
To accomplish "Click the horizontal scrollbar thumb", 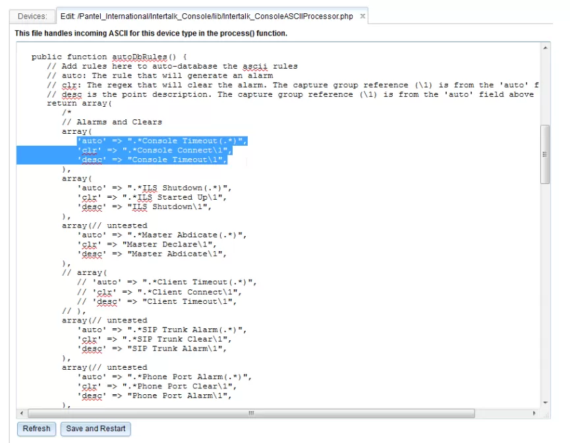I will 250,413.
